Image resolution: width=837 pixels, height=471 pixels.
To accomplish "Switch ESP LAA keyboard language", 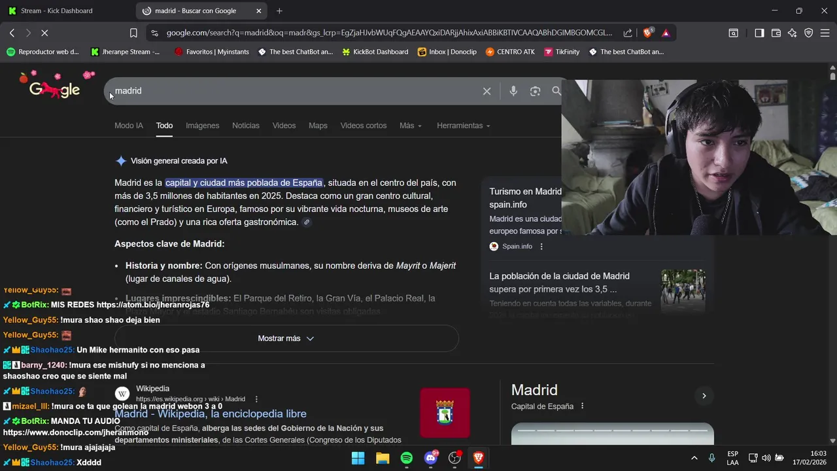I will 733,458.
